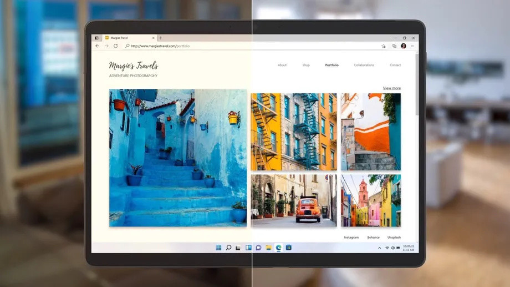Follow the Instagram link
The image size is (510, 287).
click(x=351, y=238)
